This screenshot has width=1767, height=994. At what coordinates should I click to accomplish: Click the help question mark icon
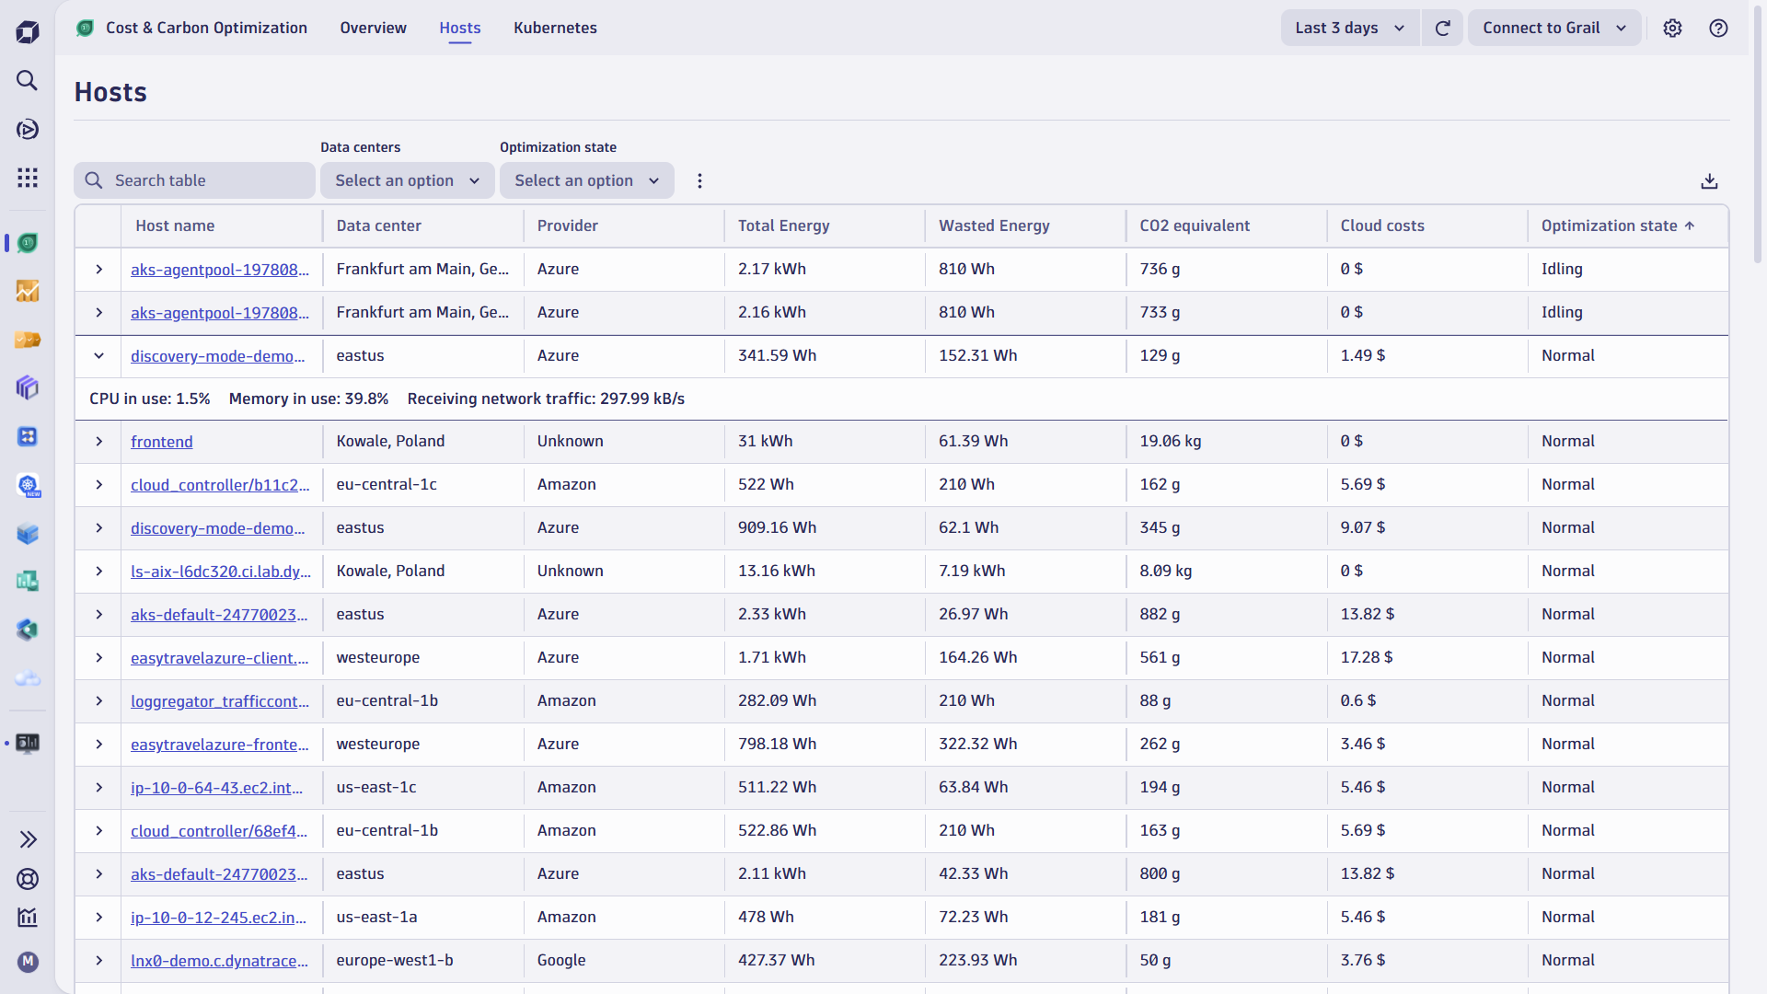click(1717, 28)
